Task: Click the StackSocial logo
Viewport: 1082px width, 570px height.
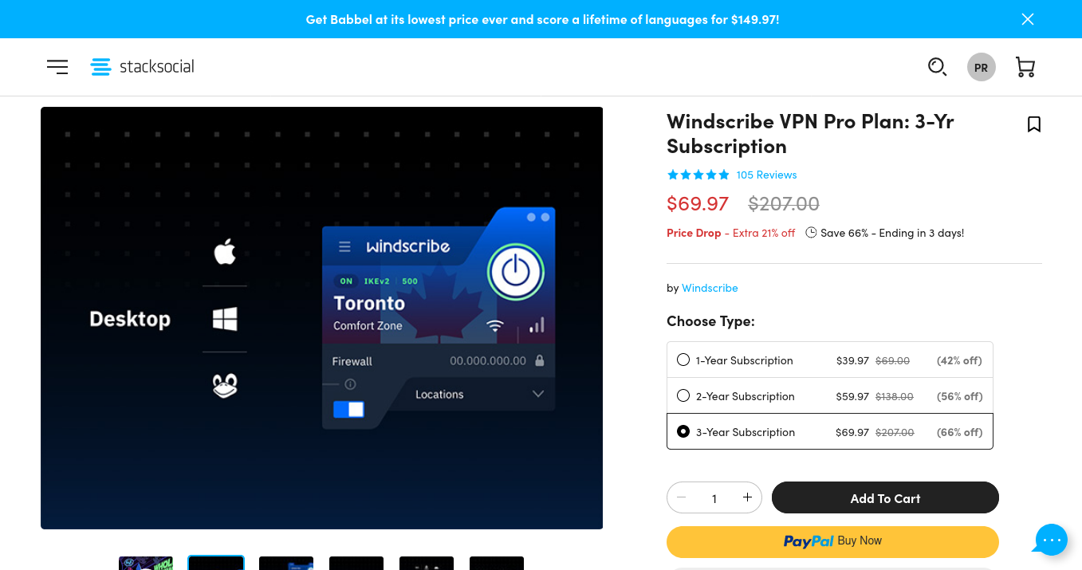Action: coord(143,67)
